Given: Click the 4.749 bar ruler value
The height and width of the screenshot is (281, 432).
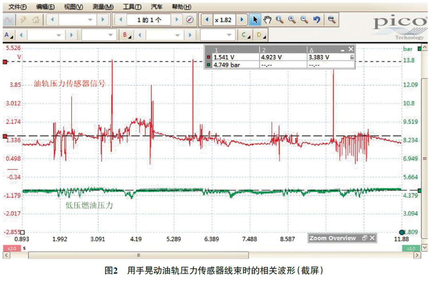Looking at the screenshot, I should (226, 65).
